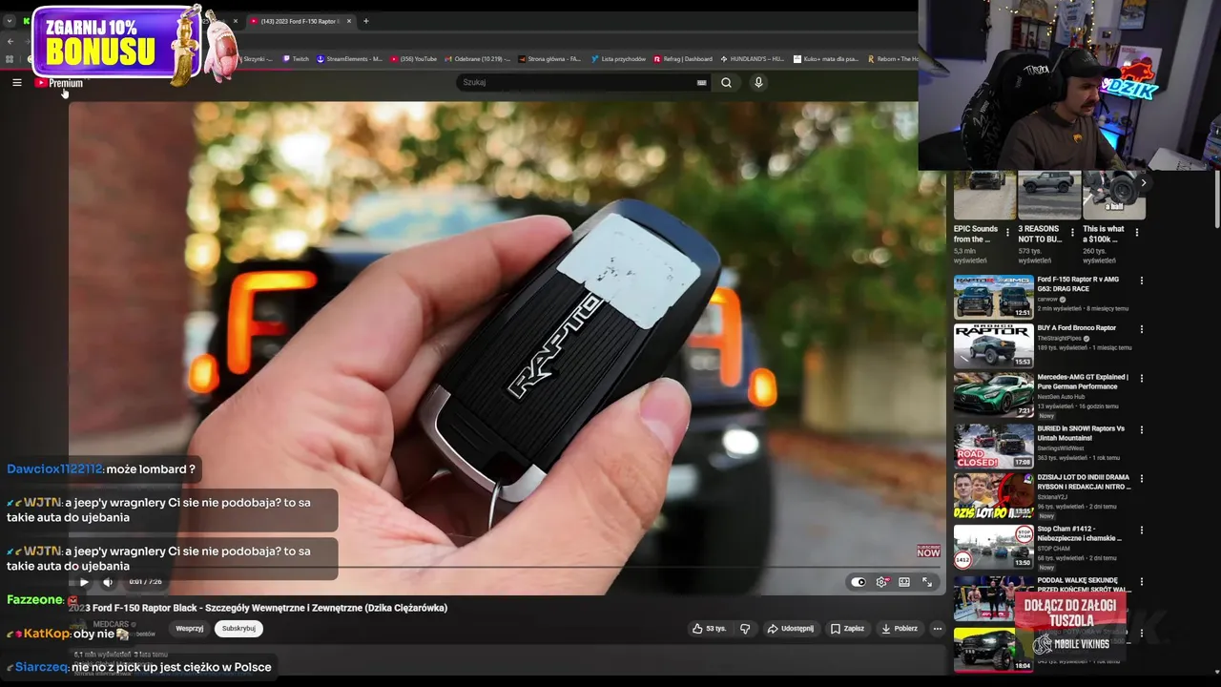Click the Wesprzyj button
1221x687 pixels.
[x=190, y=629]
